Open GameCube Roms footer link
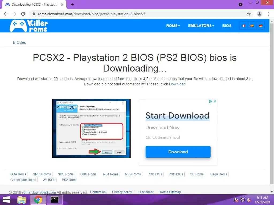274x205 pixels. pyautogui.click(x=23, y=180)
